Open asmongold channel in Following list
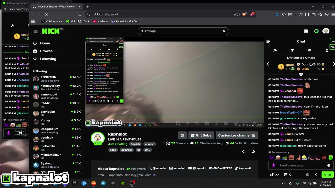This screenshot has height=188, width=335. coord(57,96)
